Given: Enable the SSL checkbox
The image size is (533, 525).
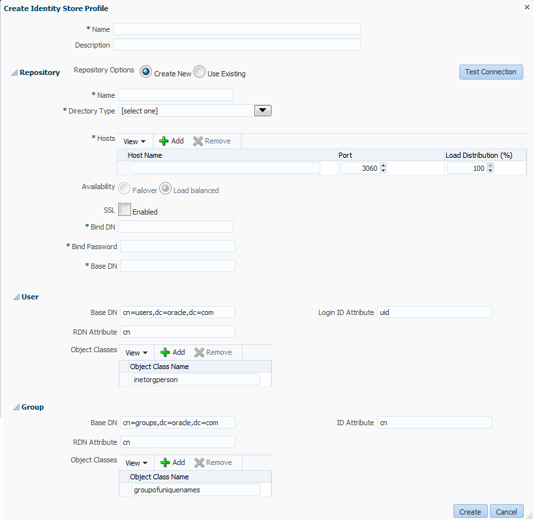Looking at the screenshot, I should point(125,209).
